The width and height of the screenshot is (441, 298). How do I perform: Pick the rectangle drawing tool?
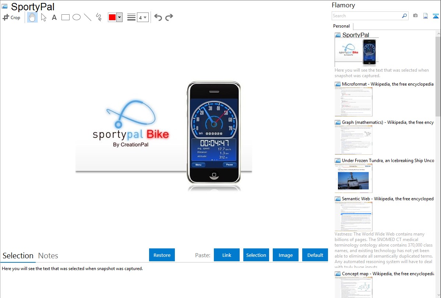(65, 17)
